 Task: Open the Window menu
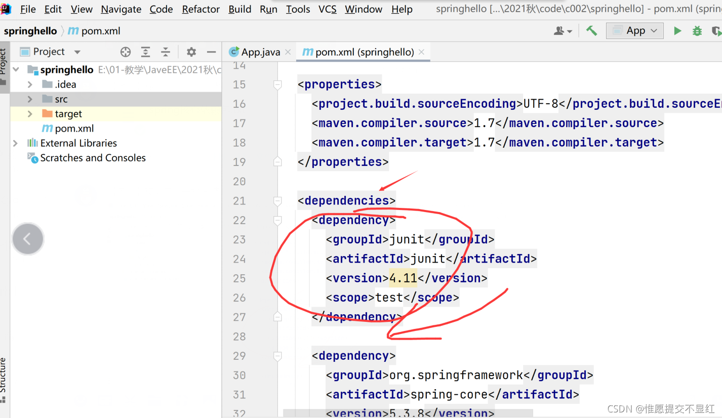click(x=364, y=9)
